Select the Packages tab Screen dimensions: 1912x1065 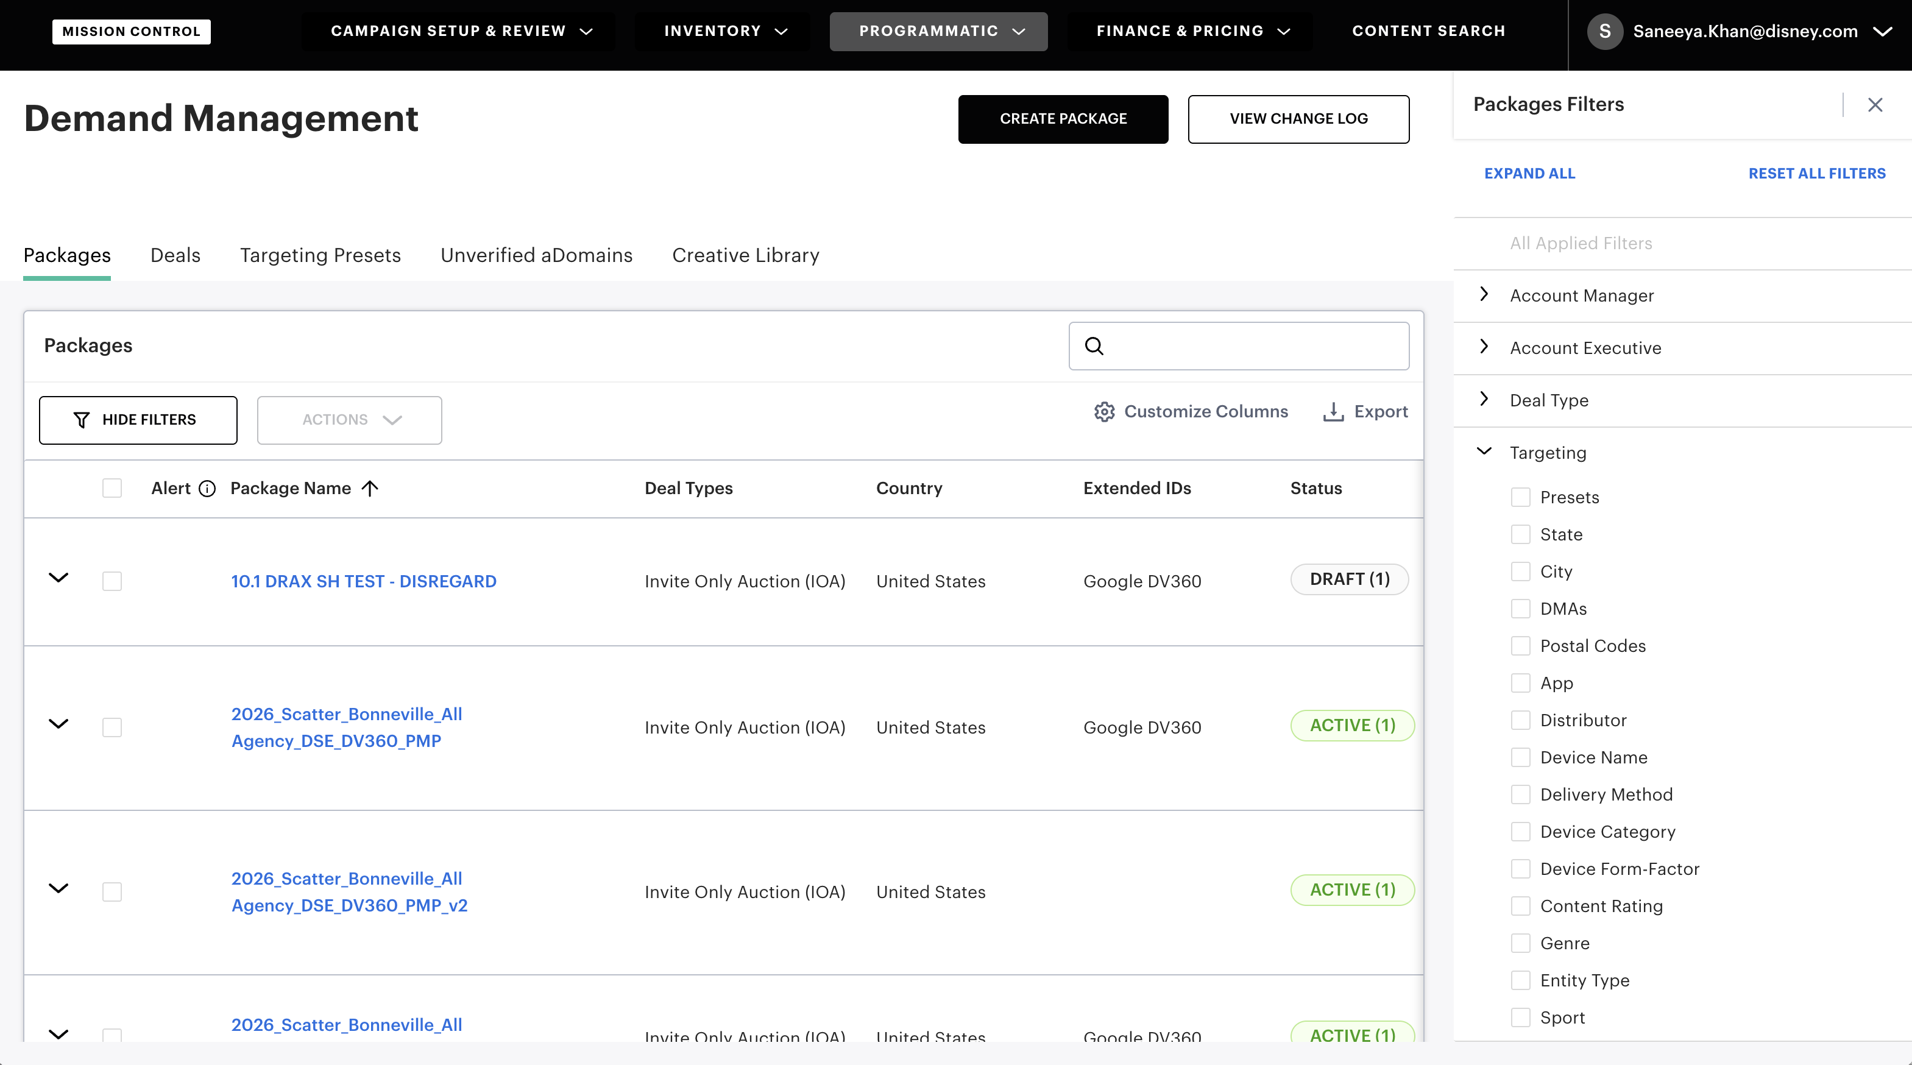coord(67,255)
